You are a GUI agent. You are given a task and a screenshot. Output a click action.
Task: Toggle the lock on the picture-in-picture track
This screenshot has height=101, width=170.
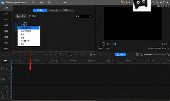(7, 79)
